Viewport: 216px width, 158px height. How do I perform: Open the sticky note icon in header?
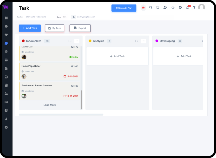pos(158,7)
